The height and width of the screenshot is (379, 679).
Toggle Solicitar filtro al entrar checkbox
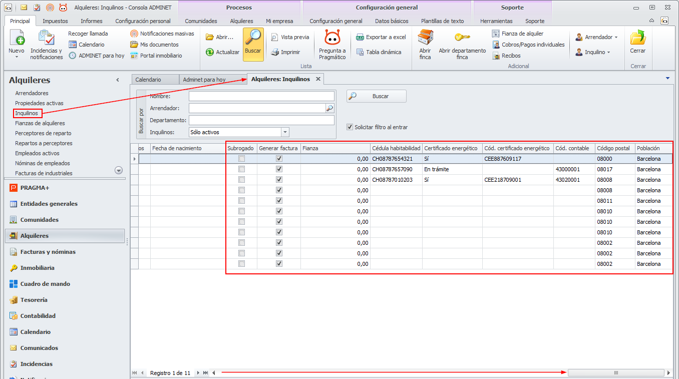click(x=350, y=127)
